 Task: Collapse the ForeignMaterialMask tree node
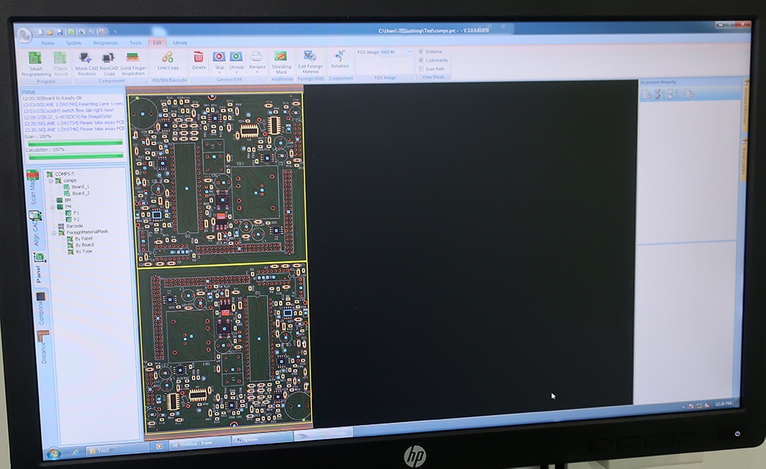tap(54, 233)
